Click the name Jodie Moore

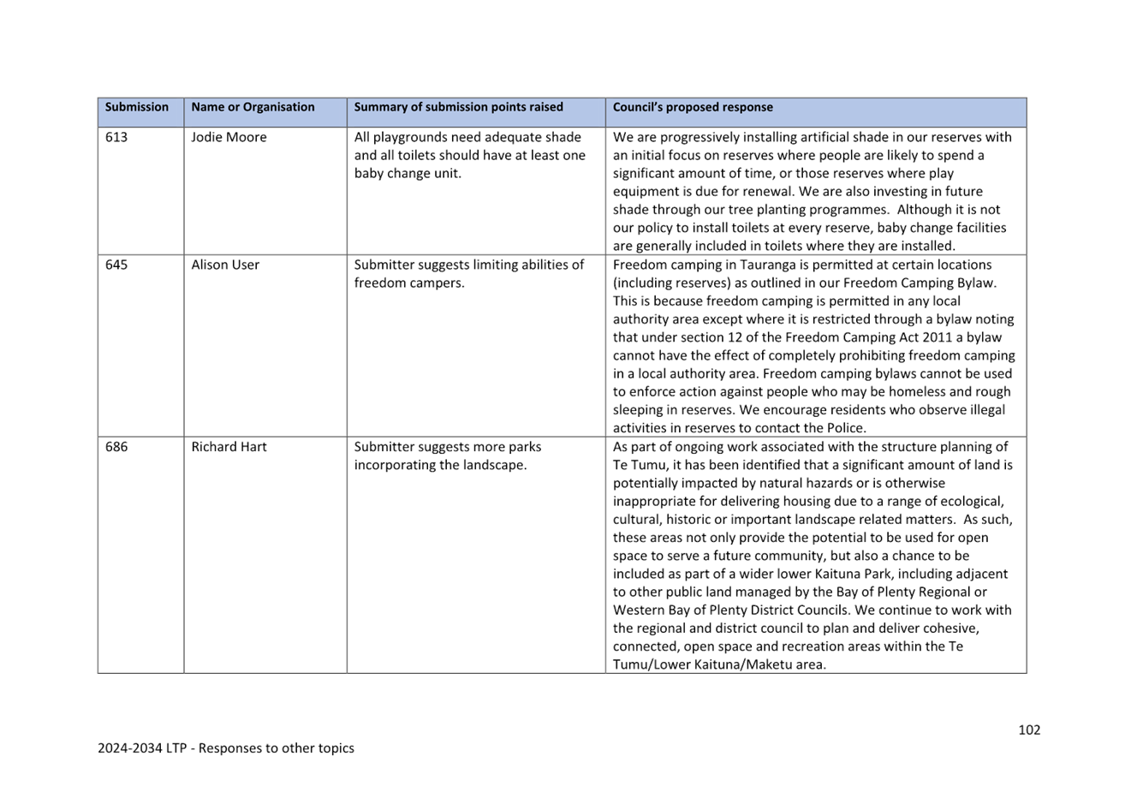tap(229, 137)
